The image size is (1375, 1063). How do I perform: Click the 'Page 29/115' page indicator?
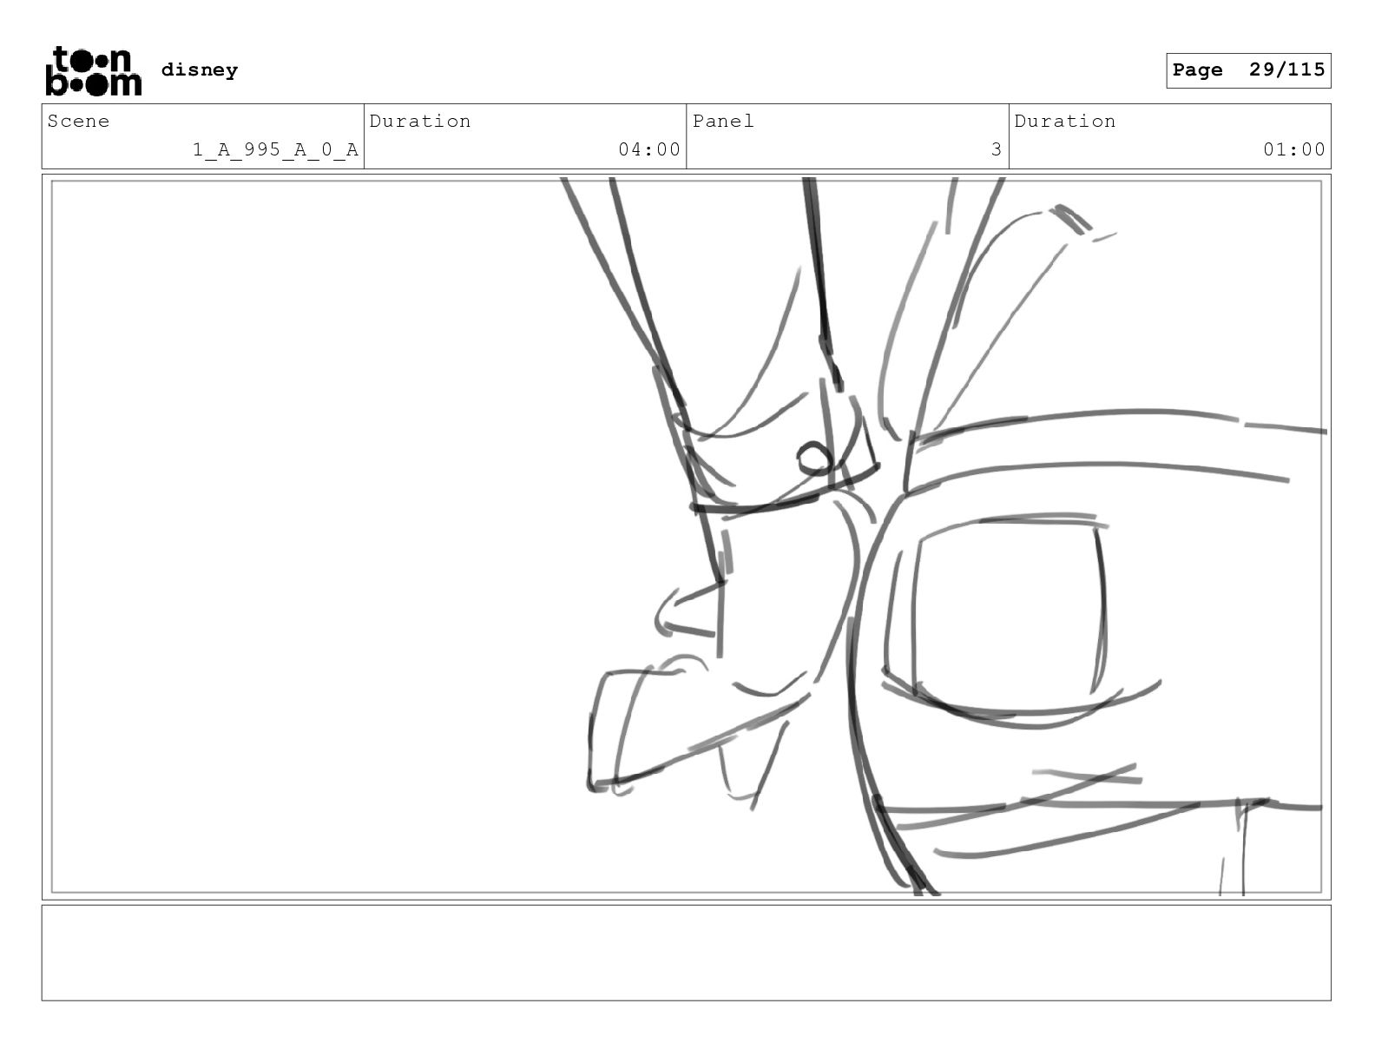1248,70
